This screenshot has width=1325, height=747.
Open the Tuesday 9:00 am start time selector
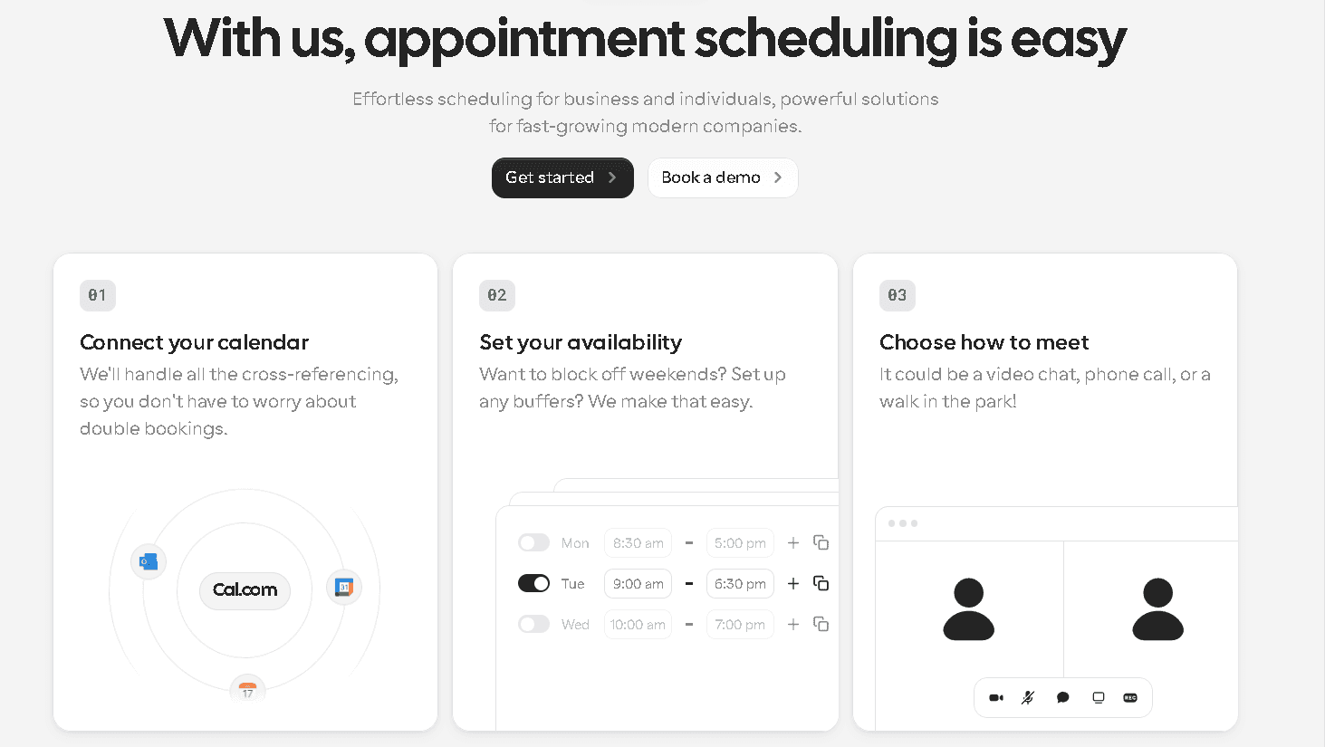coord(638,583)
